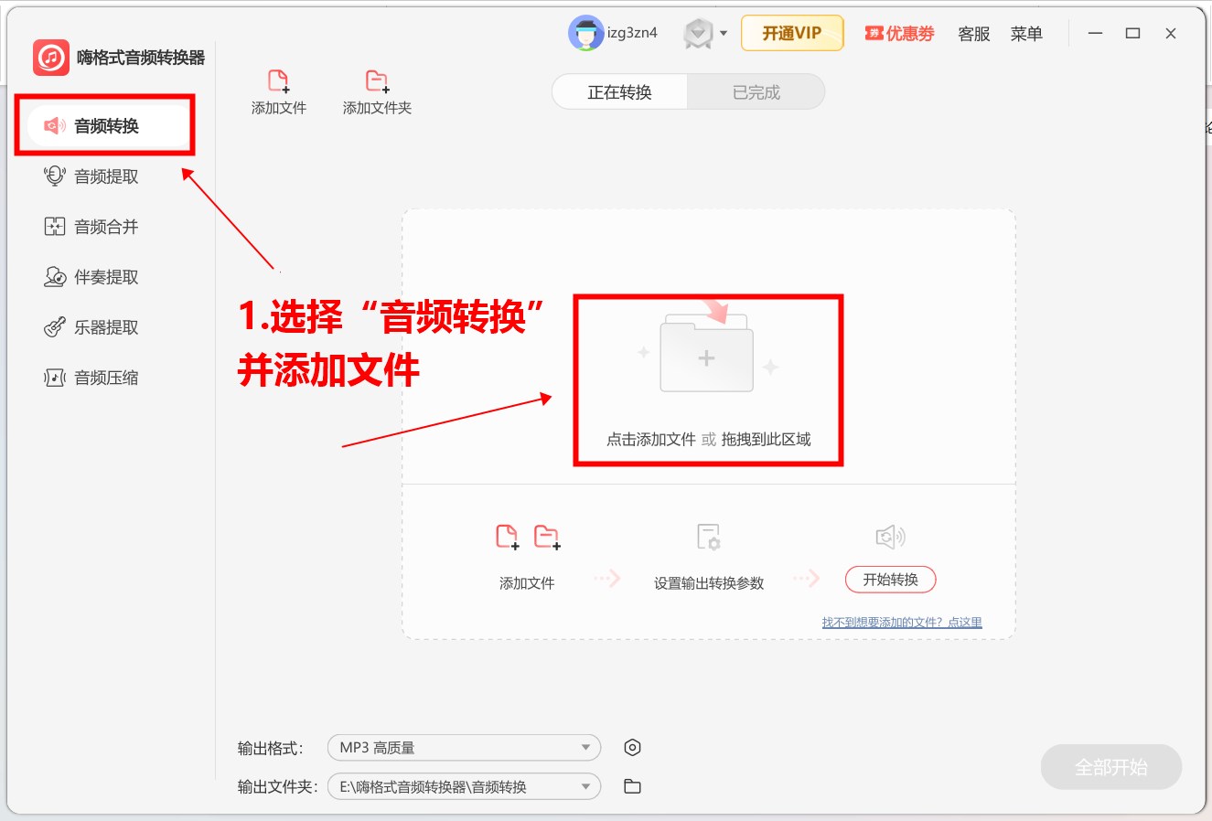
Task: Click the add file icon in steps row
Action: point(508,537)
